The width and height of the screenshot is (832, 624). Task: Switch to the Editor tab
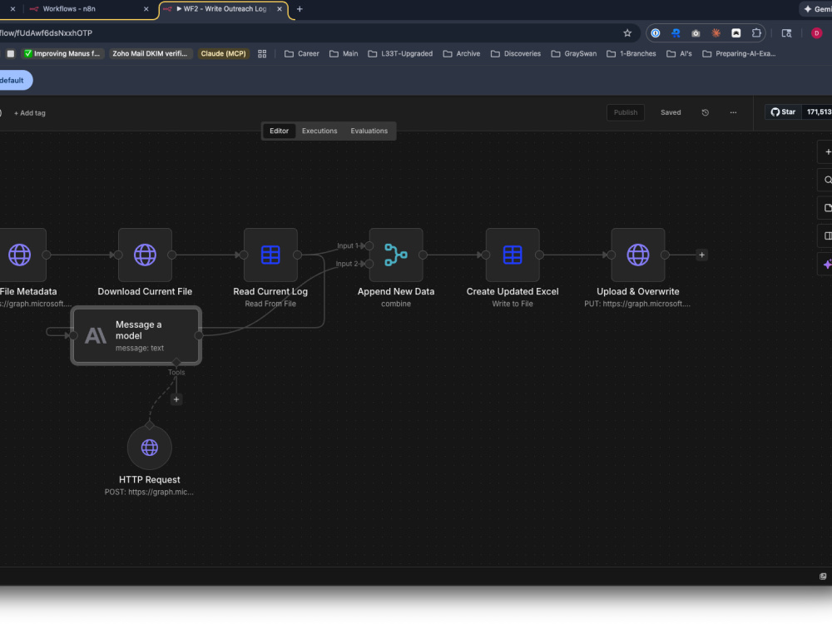tap(279, 131)
